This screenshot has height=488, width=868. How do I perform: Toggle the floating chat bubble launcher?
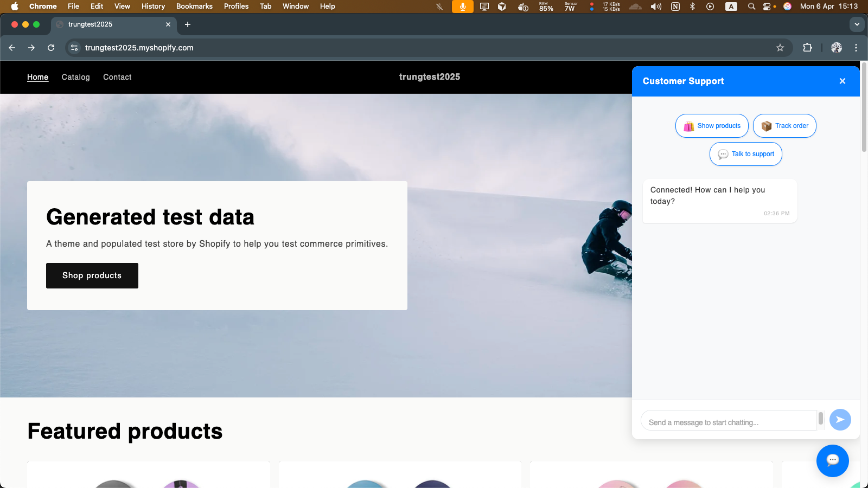coord(832,460)
